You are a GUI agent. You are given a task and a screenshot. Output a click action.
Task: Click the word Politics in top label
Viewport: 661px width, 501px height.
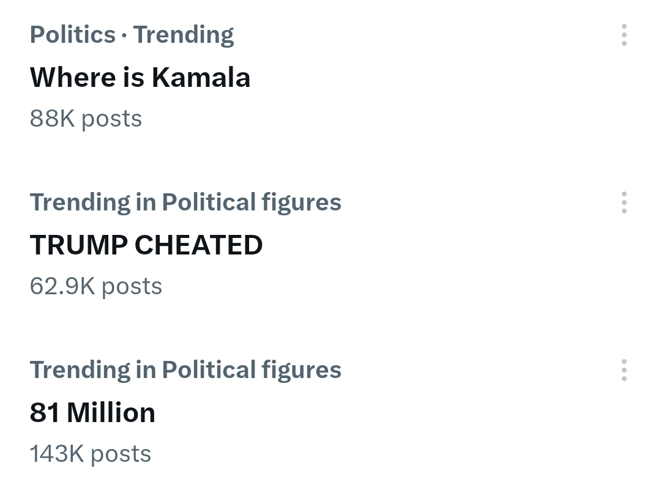pyautogui.click(x=72, y=35)
